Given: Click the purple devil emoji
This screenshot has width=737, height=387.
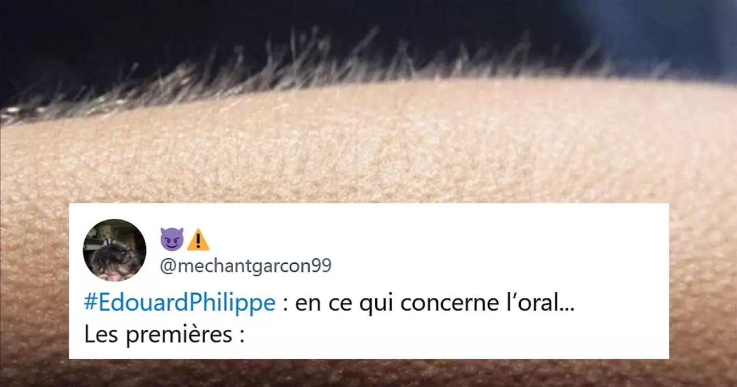Looking at the screenshot, I should (x=172, y=240).
